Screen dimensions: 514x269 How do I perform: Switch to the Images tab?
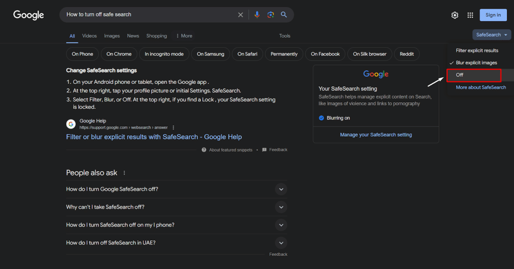(x=112, y=36)
